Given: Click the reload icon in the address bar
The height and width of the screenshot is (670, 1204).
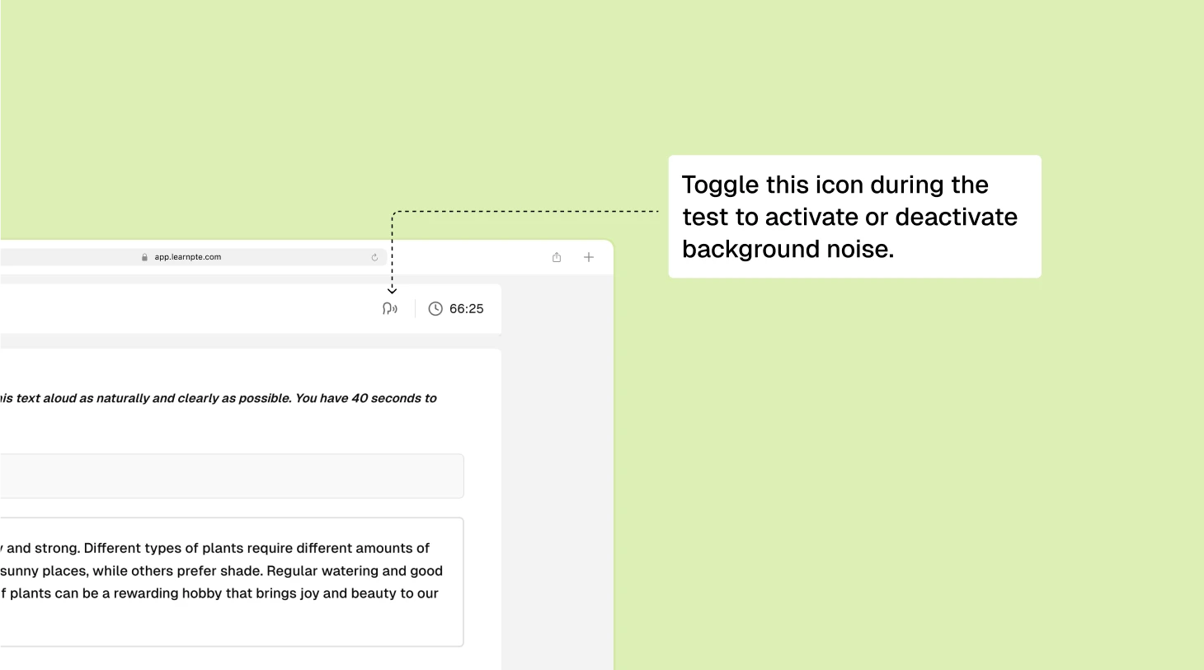Looking at the screenshot, I should (x=374, y=256).
